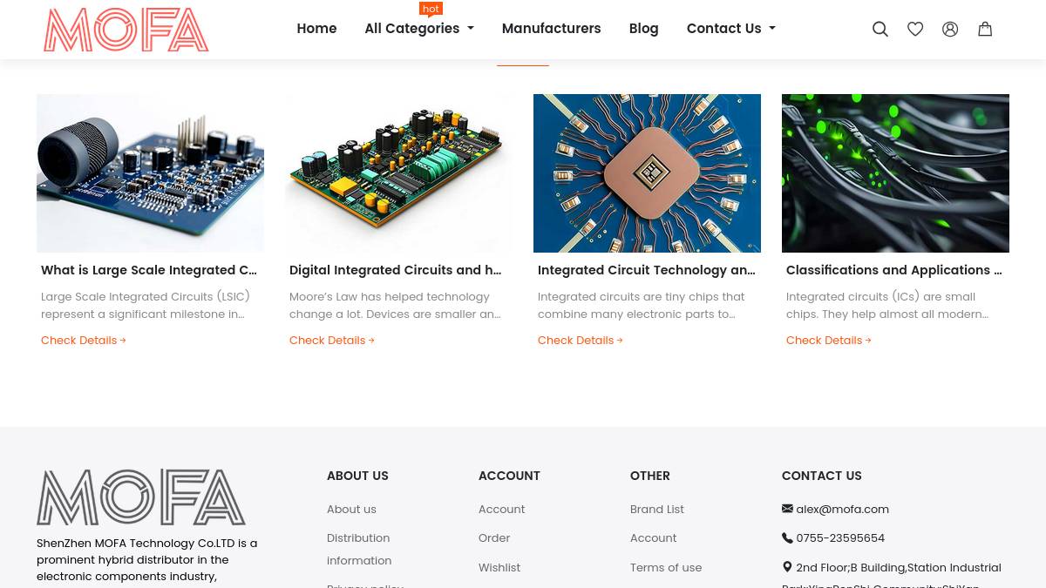This screenshot has width=1046, height=588.
Task: Go to the Manufacturers menu item
Action: tap(551, 29)
